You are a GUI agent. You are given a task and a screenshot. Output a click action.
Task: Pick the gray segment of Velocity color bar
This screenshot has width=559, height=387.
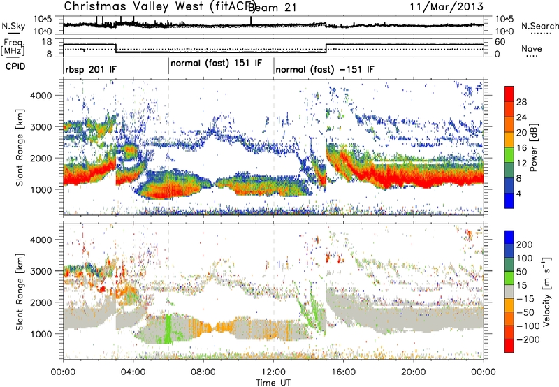(509, 292)
